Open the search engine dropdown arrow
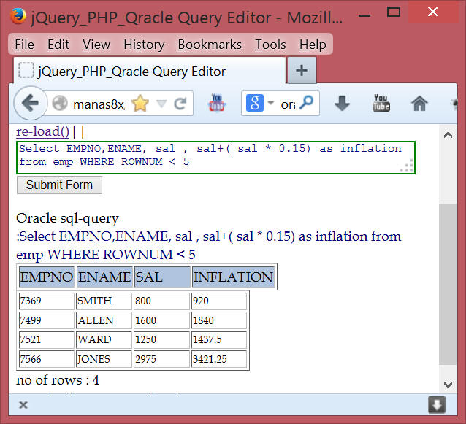Screen dimensions: 466x424 pyautogui.click(x=270, y=103)
